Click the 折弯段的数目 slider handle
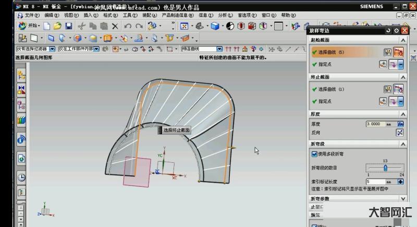 point(385,168)
